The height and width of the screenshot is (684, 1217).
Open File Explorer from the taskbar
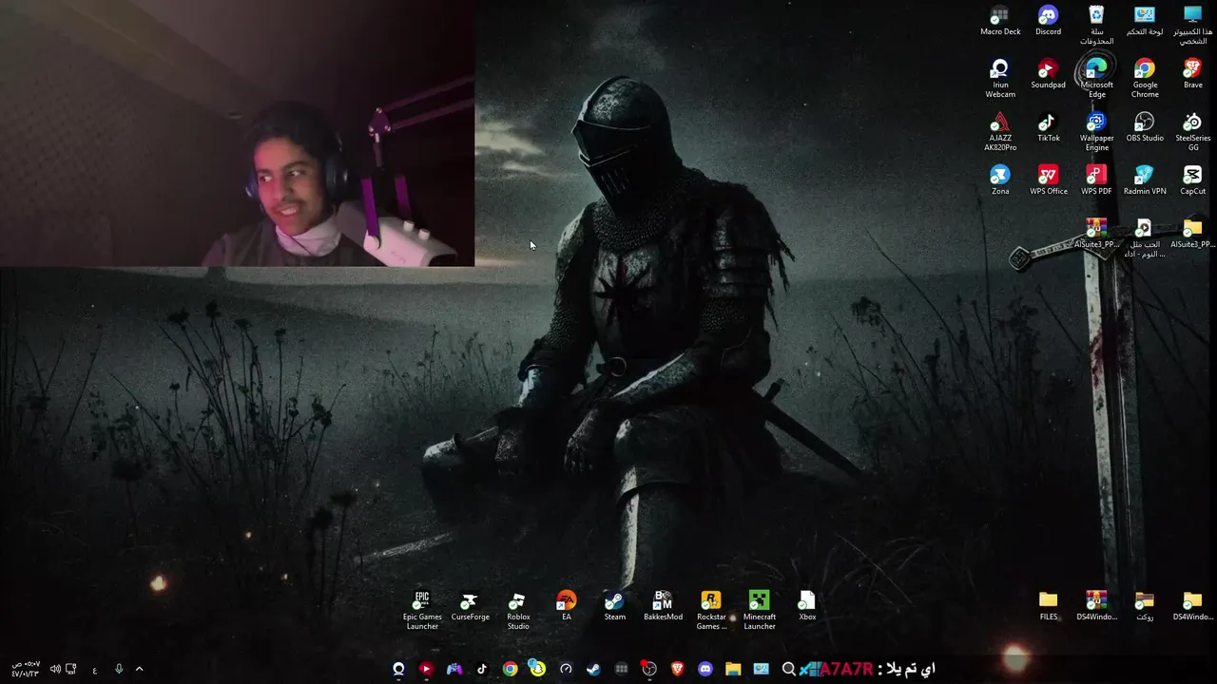click(x=733, y=669)
